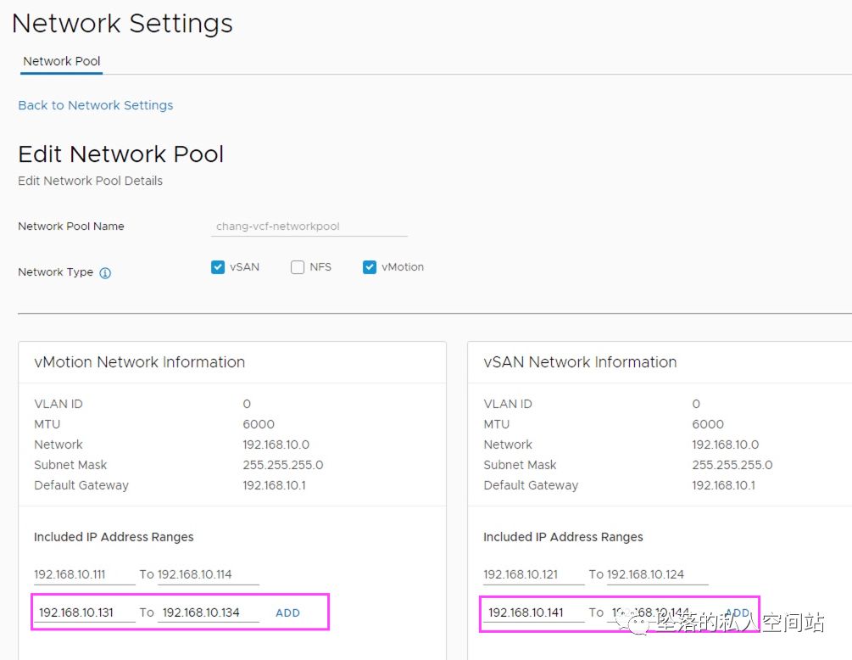Viewport: 852px width, 660px height.
Task: Focus vMotion start IP 192.168.10.111 field
Action: point(84,574)
